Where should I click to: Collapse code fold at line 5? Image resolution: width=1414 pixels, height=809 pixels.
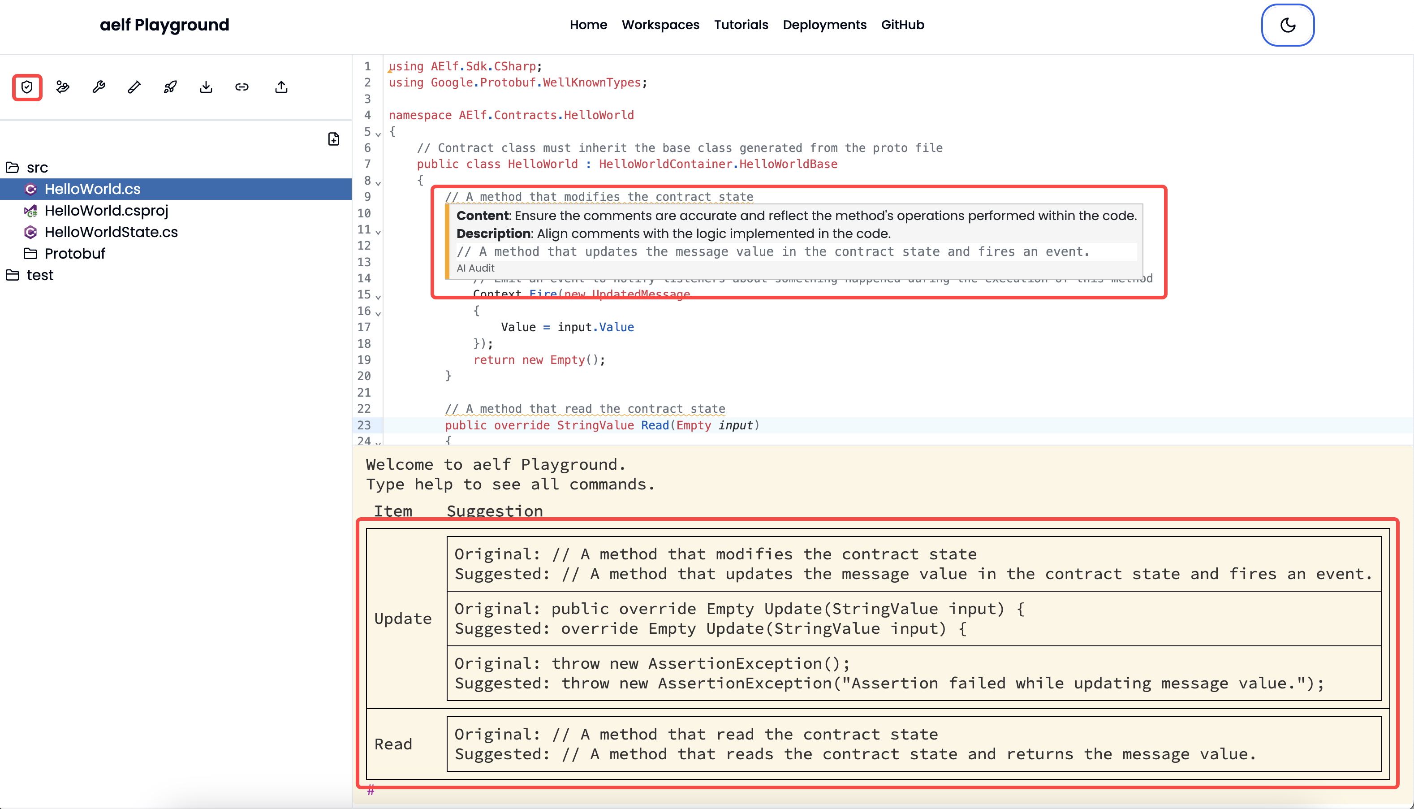378,134
